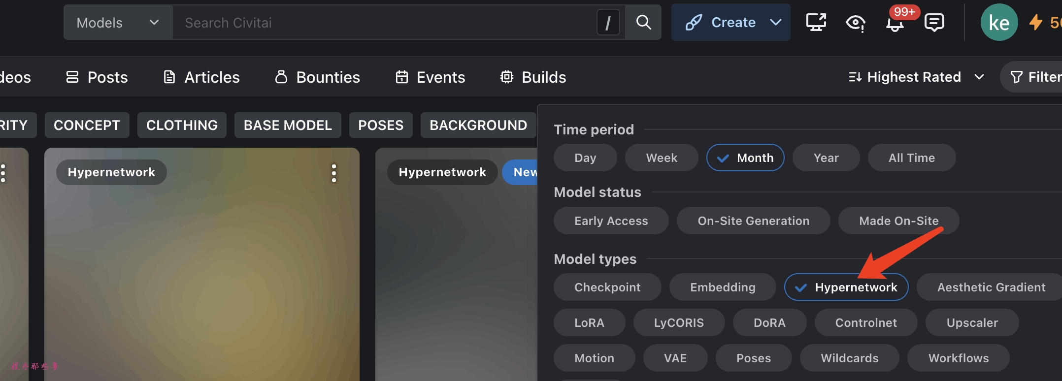This screenshot has width=1062, height=381.
Task: Switch to the Articles tab
Action: [x=202, y=77]
